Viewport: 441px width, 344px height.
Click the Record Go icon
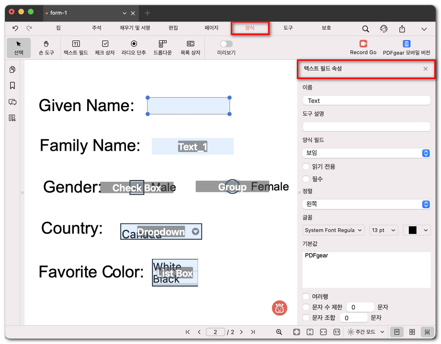(x=363, y=44)
